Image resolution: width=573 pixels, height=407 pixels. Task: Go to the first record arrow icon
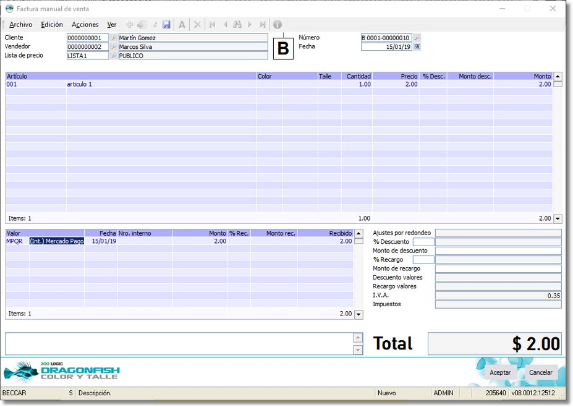coord(212,25)
